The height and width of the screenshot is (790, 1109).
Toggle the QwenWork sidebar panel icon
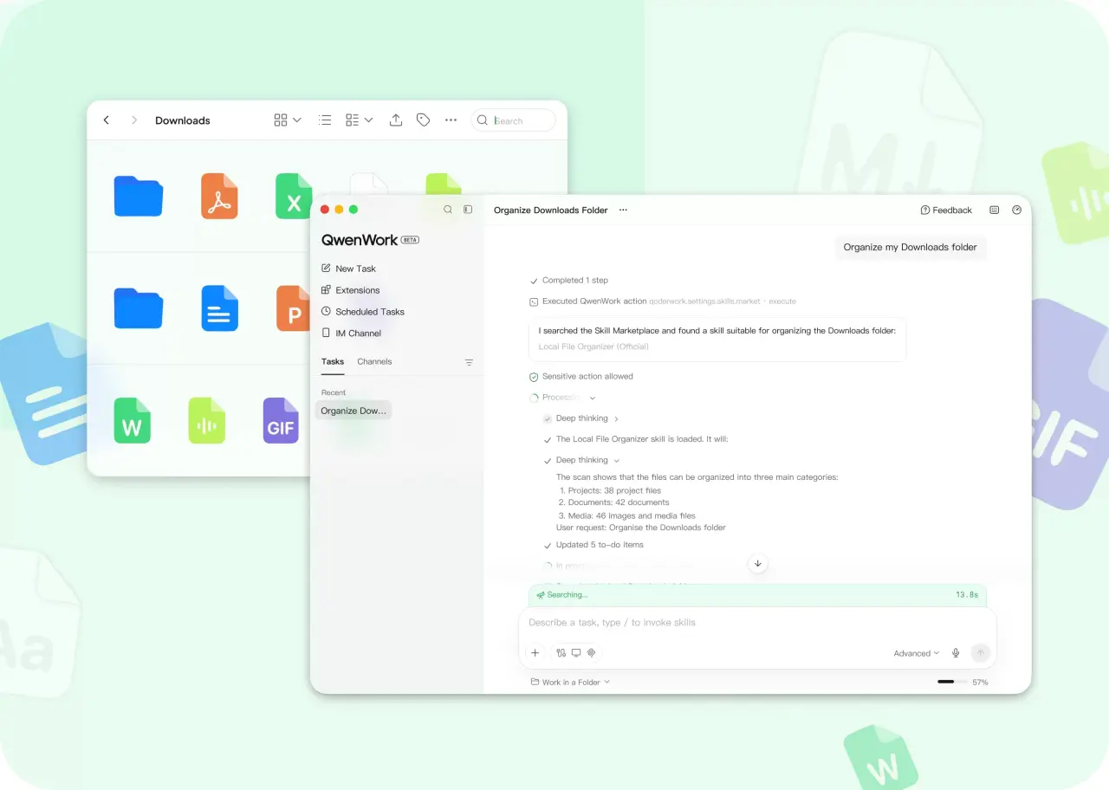468,210
